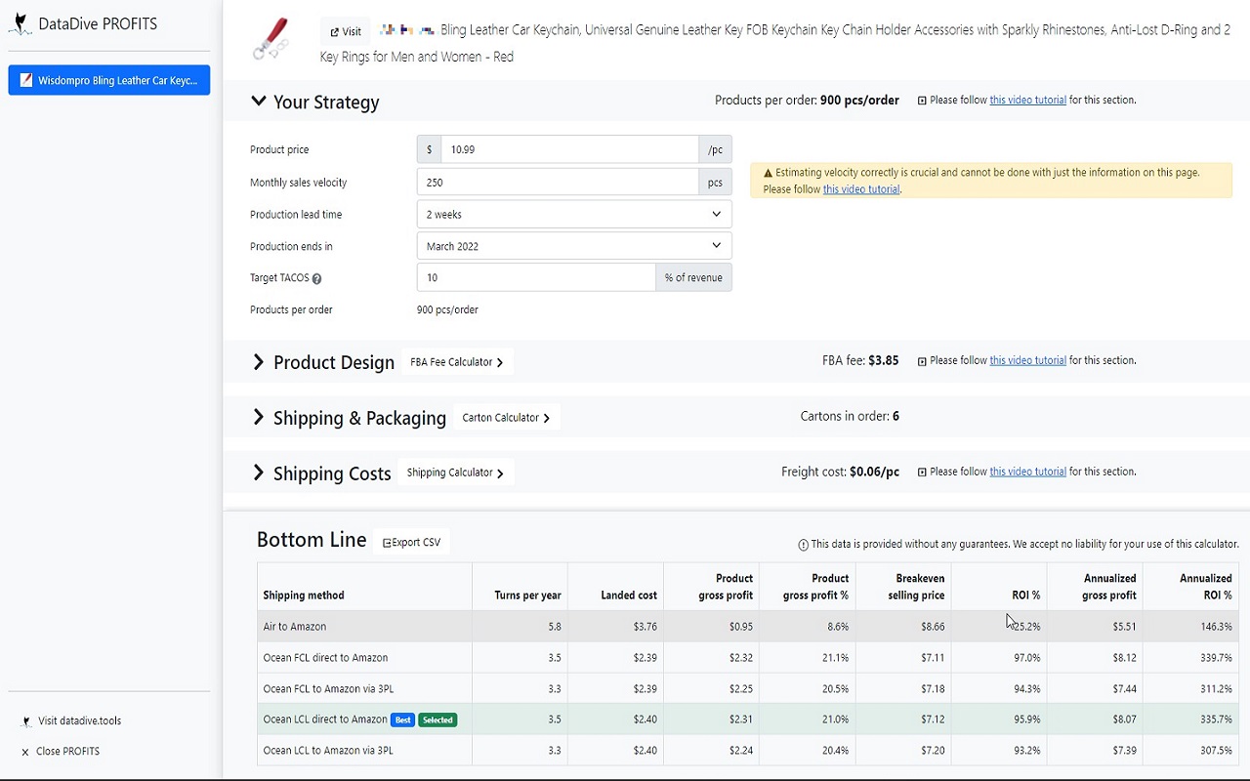
Task: Click Visit datadive.tools in sidebar
Action: pyautogui.click(x=79, y=721)
